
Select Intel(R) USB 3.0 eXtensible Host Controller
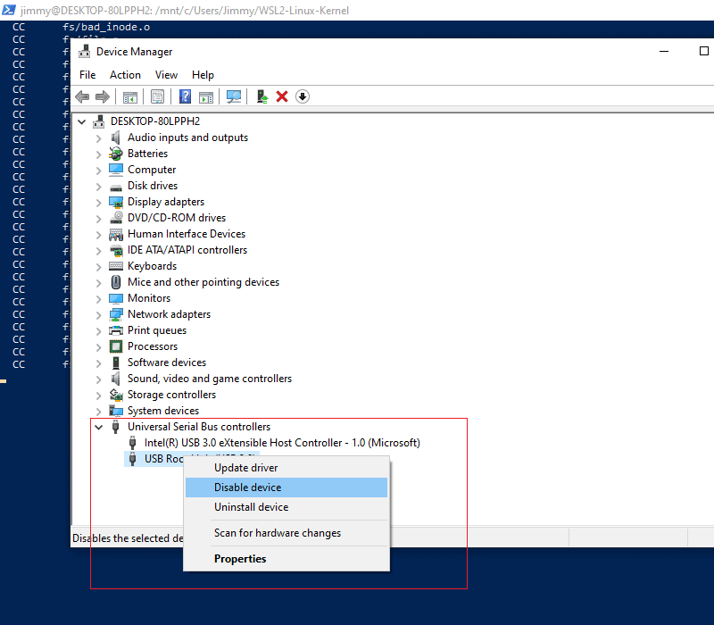tap(282, 443)
